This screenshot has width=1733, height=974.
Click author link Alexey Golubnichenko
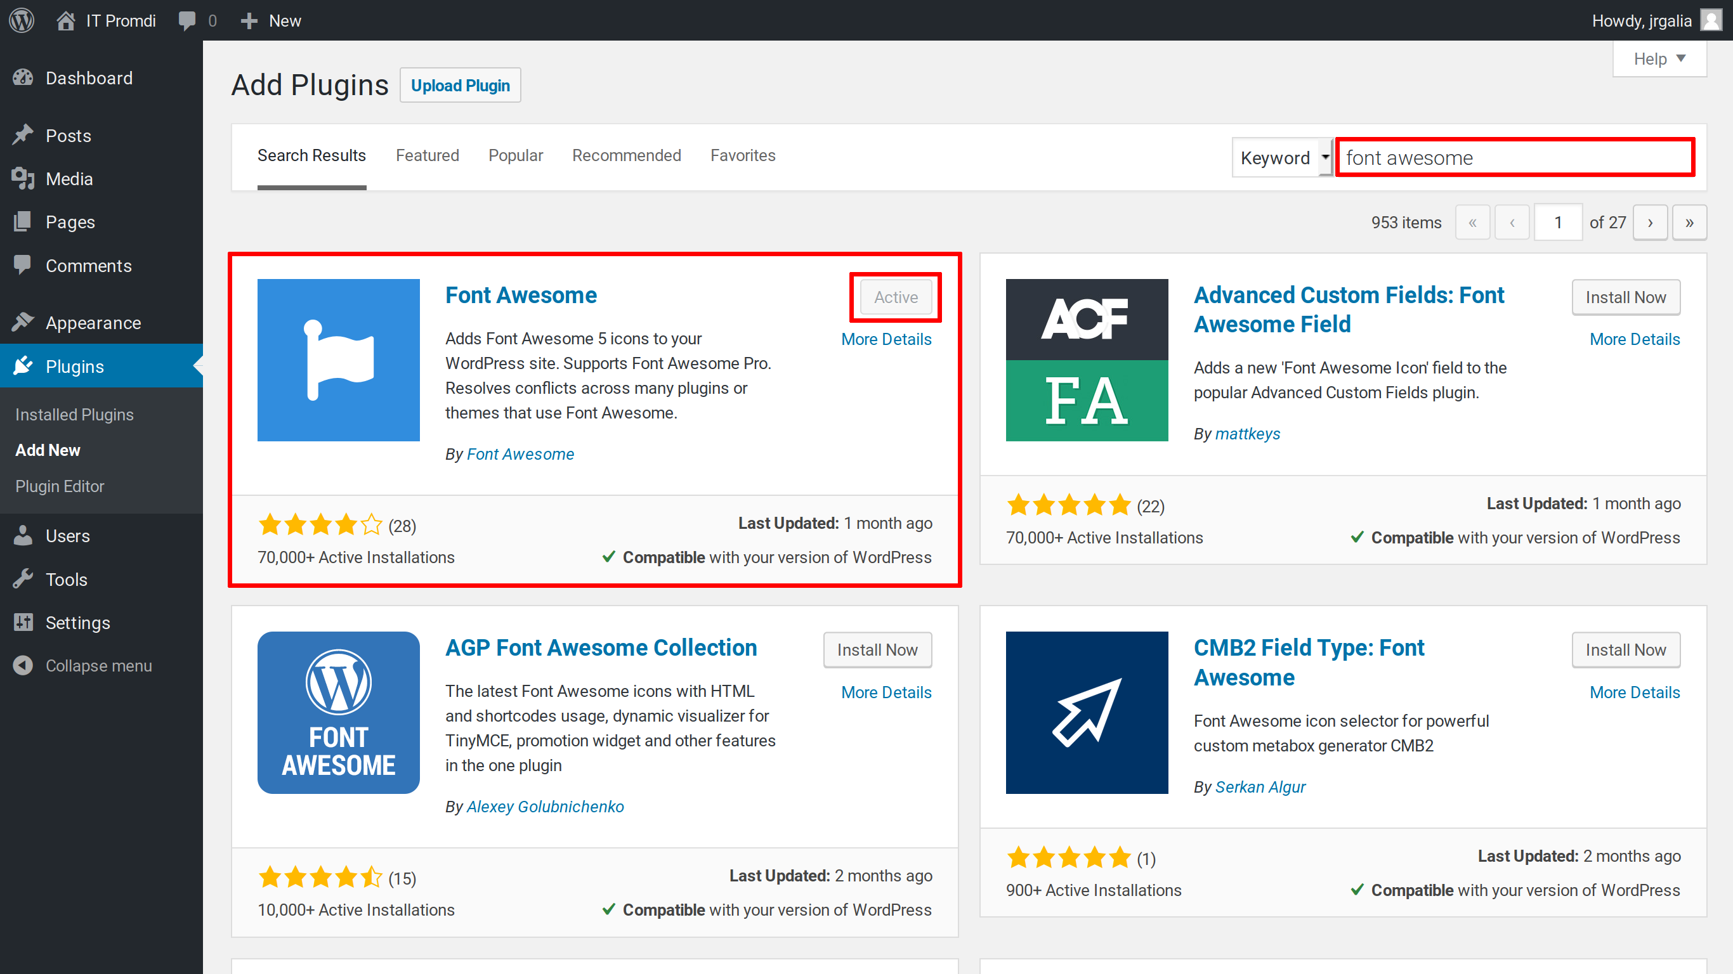point(545,807)
